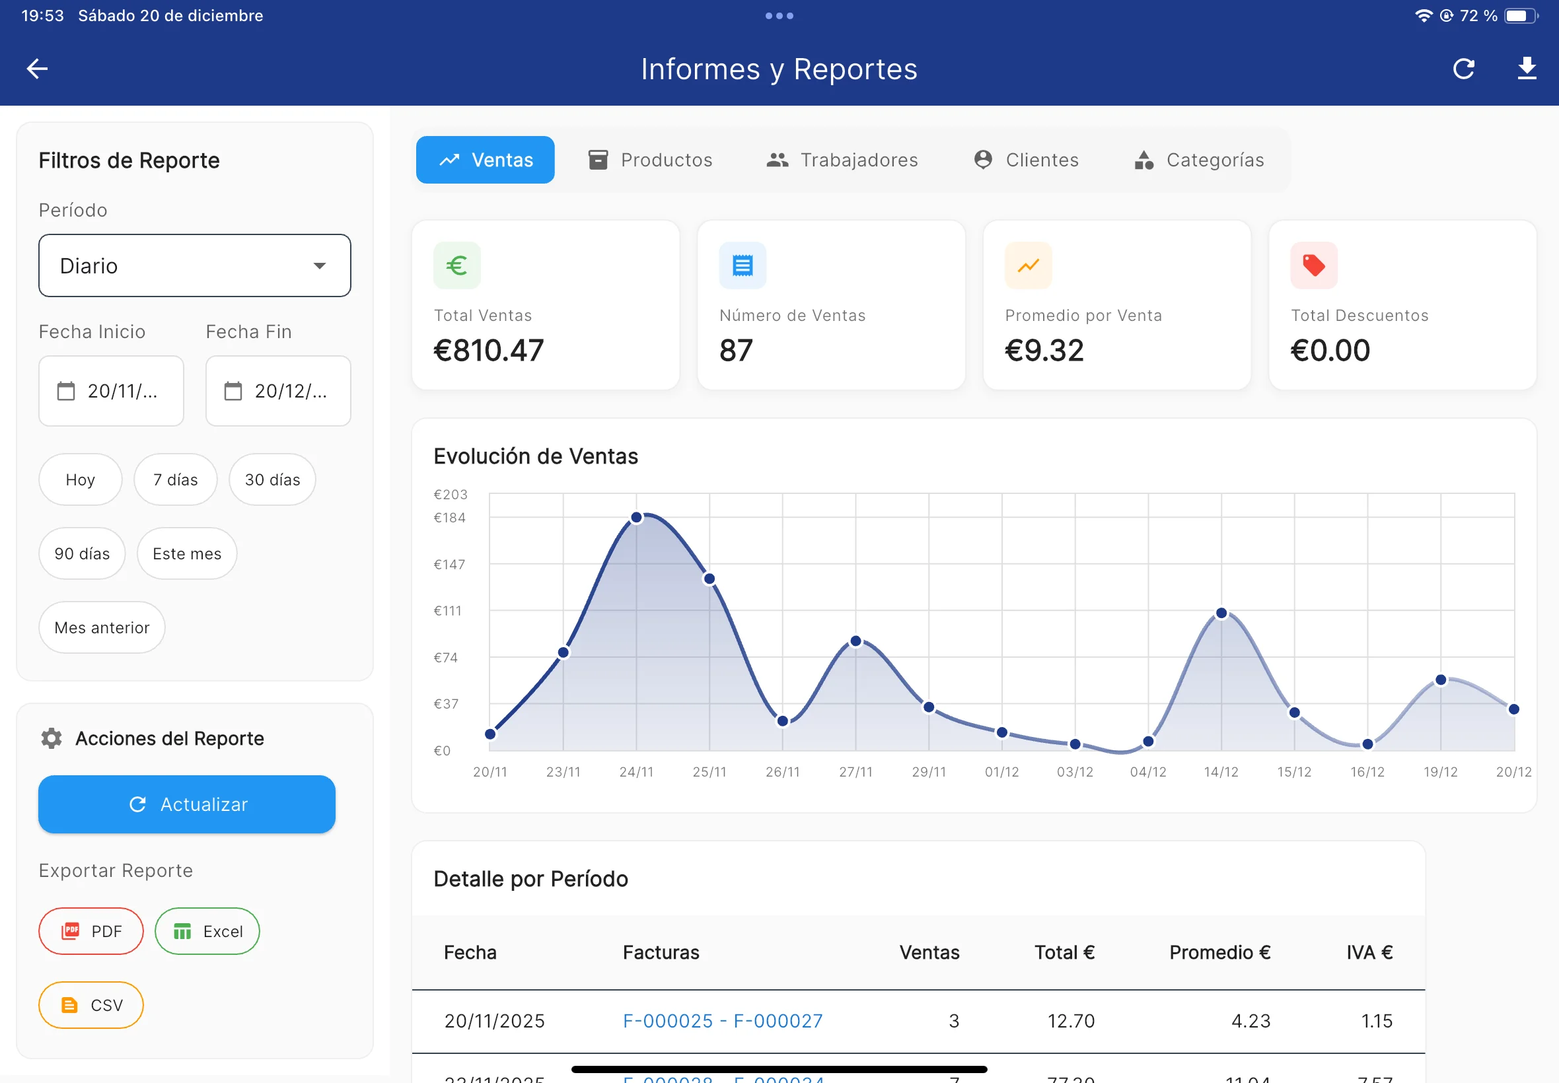Tap the green euro Total Ventas icon
The width and height of the screenshot is (1559, 1083).
[456, 265]
